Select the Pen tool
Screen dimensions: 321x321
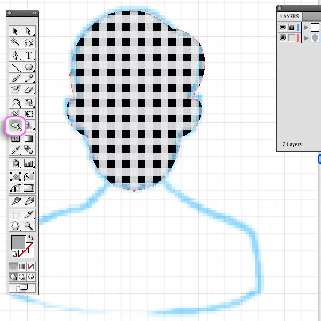[x=15, y=56]
